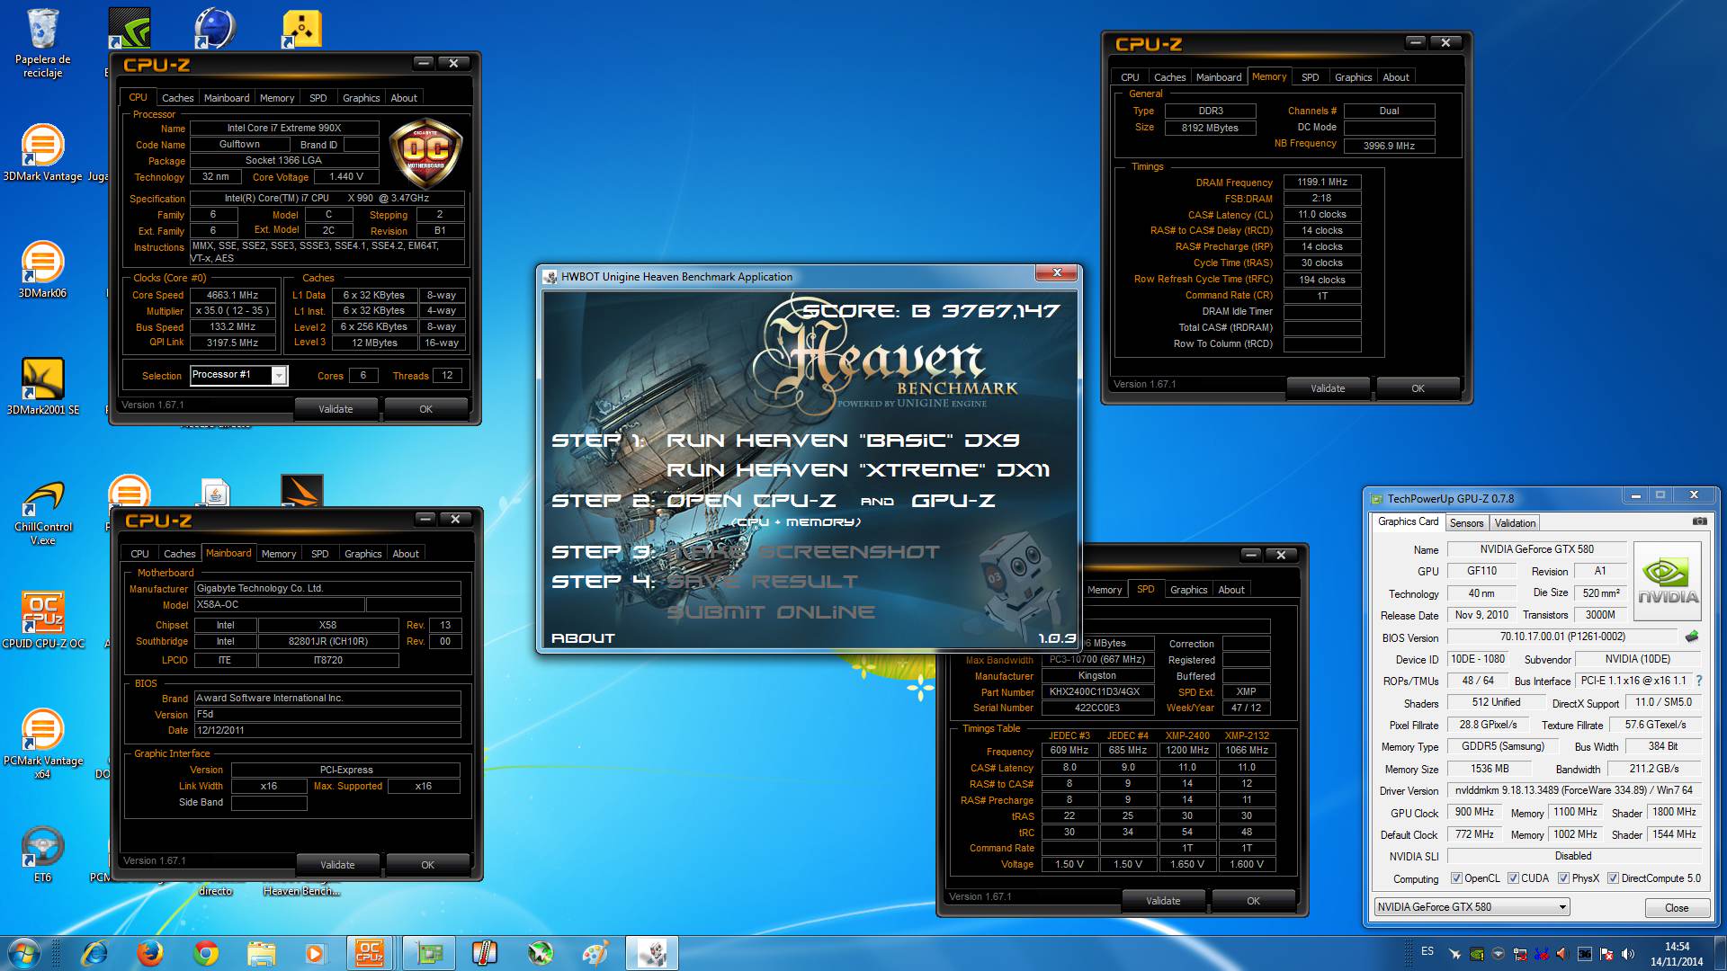Switch to Sensors tab in GPU-Z
The width and height of the screenshot is (1727, 971).
[x=1466, y=523]
